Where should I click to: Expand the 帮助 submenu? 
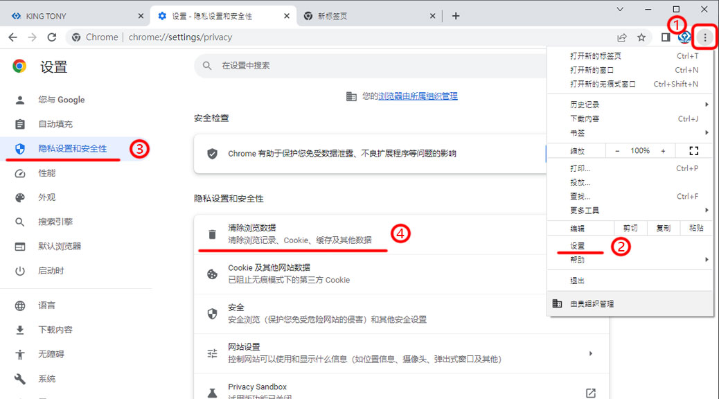point(630,260)
